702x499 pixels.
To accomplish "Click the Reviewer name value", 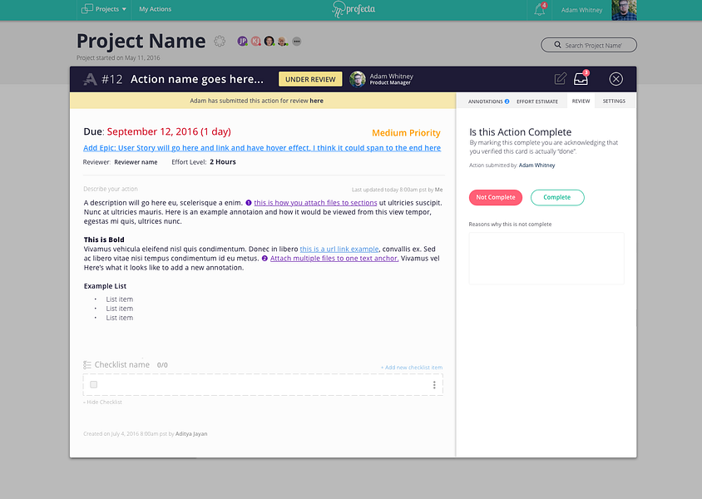I will pyautogui.click(x=136, y=162).
